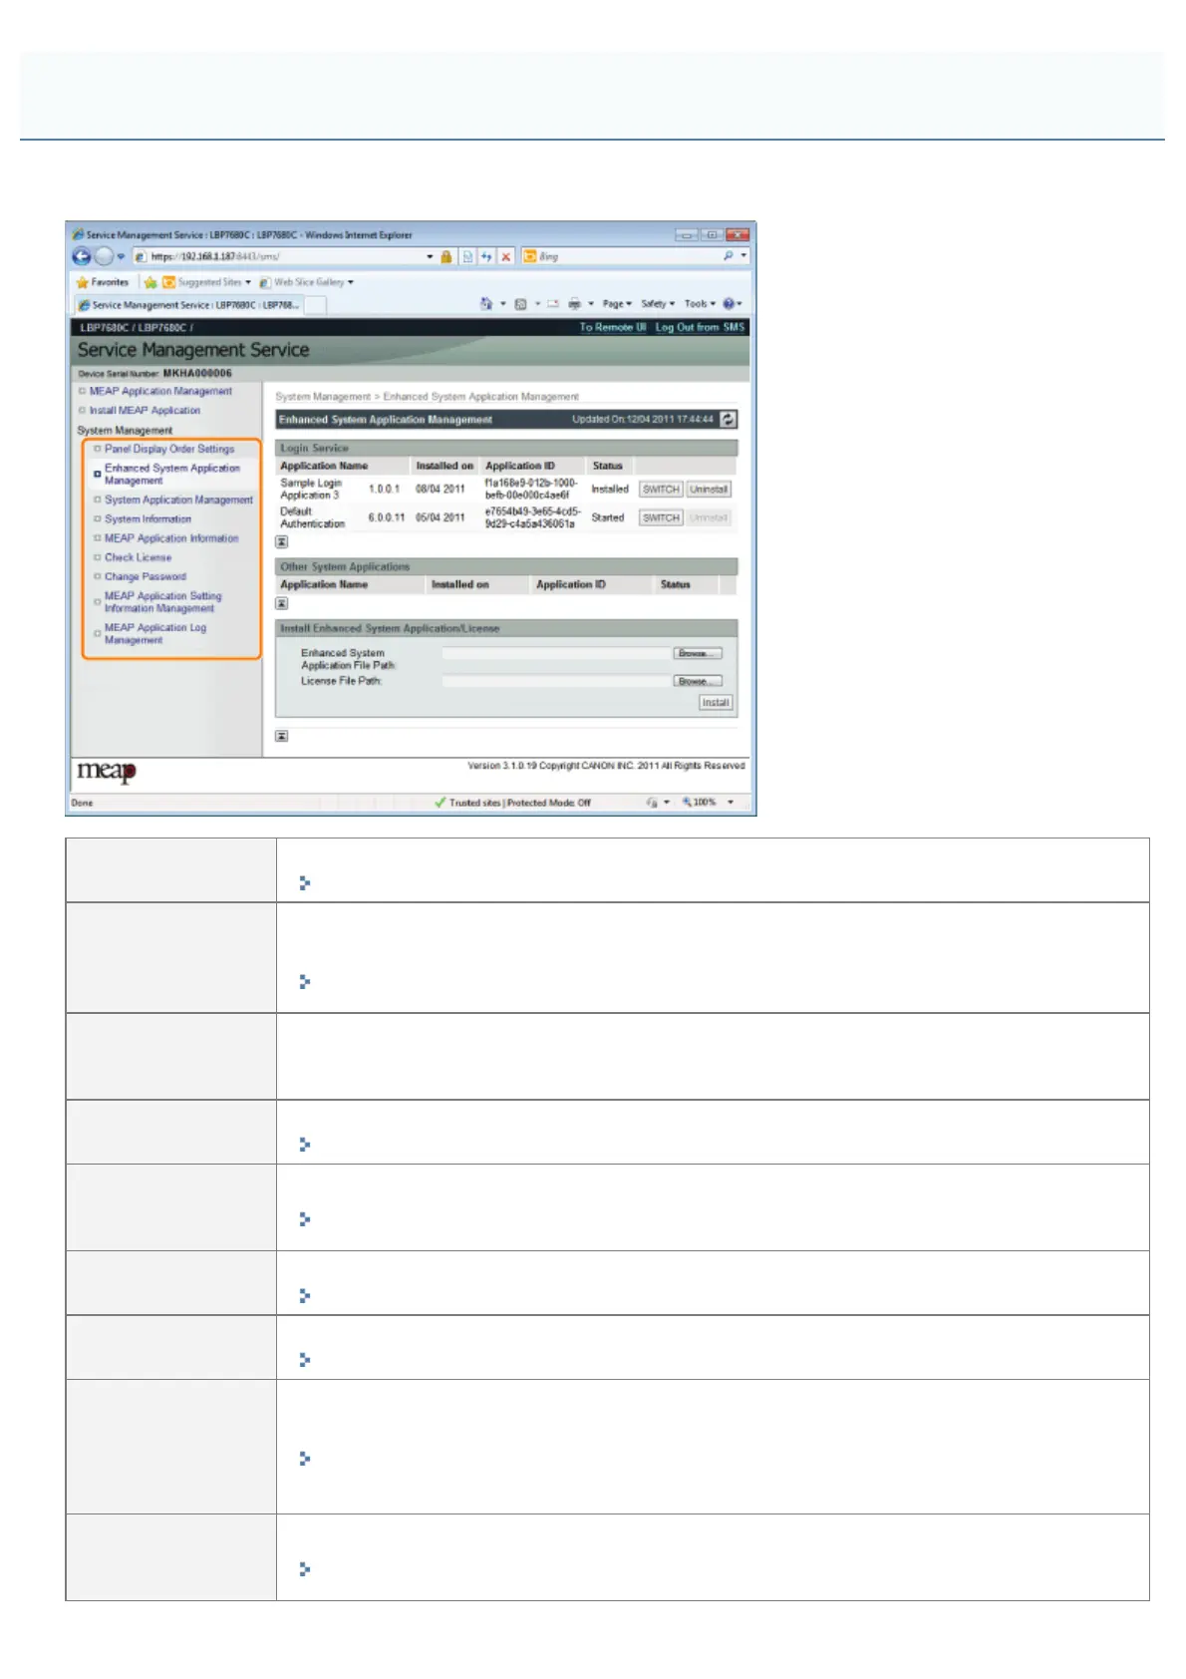Click the Suggested Sites favorites bar item

[207, 282]
